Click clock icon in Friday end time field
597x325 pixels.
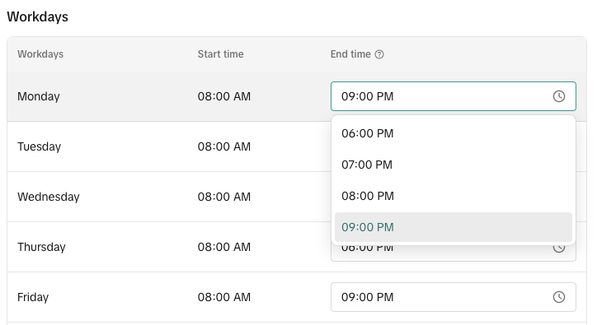click(x=558, y=297)
